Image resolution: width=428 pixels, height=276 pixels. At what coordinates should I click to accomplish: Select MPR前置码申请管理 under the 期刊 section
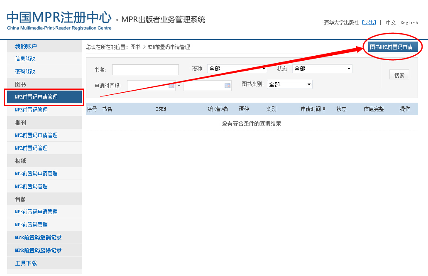point(37,135)
